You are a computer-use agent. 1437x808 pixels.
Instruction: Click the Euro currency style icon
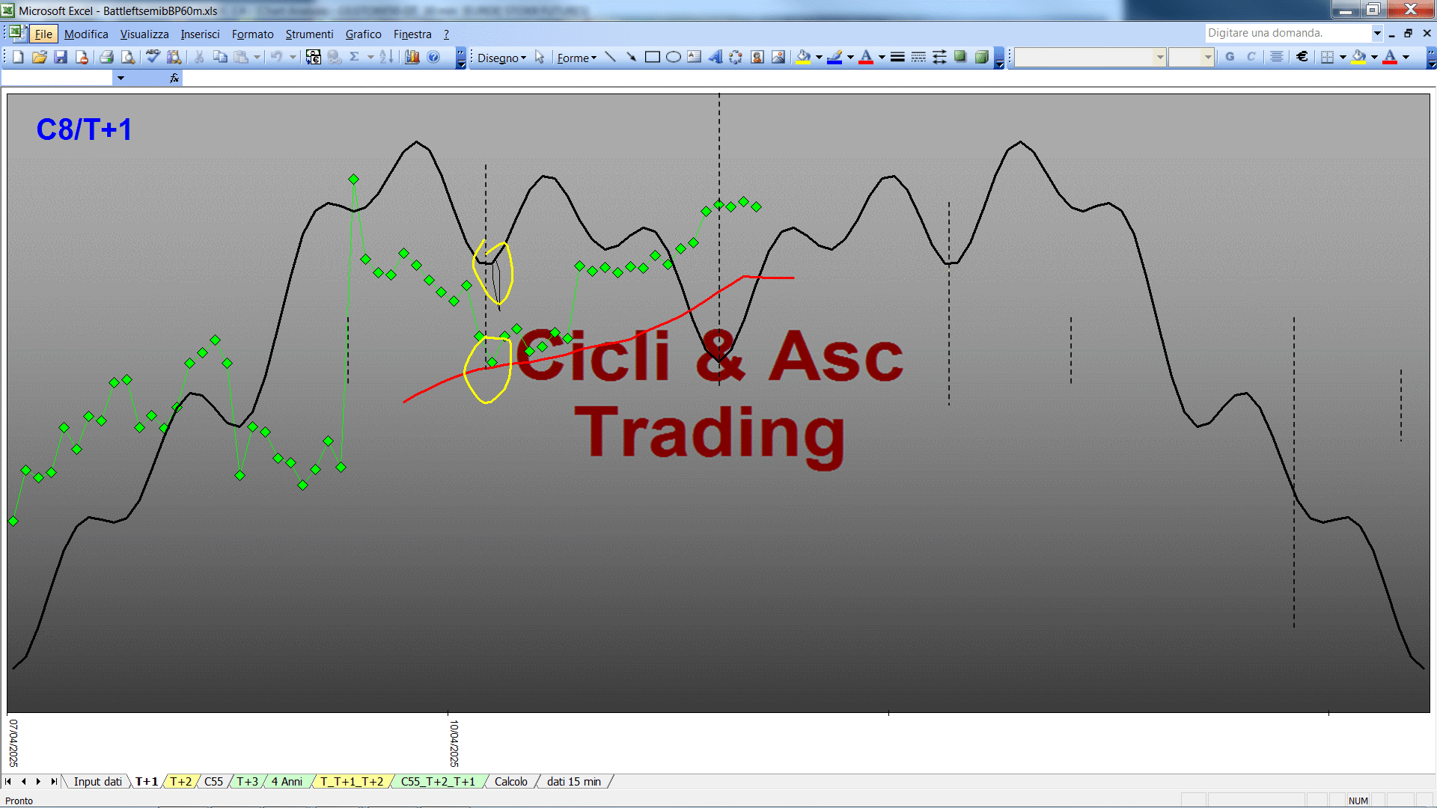(1302, 57)
